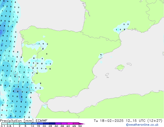The width and height of the screenshot is (164, 127).
Task: Click the '20' legend scale label
Action: tap(44, 126)
